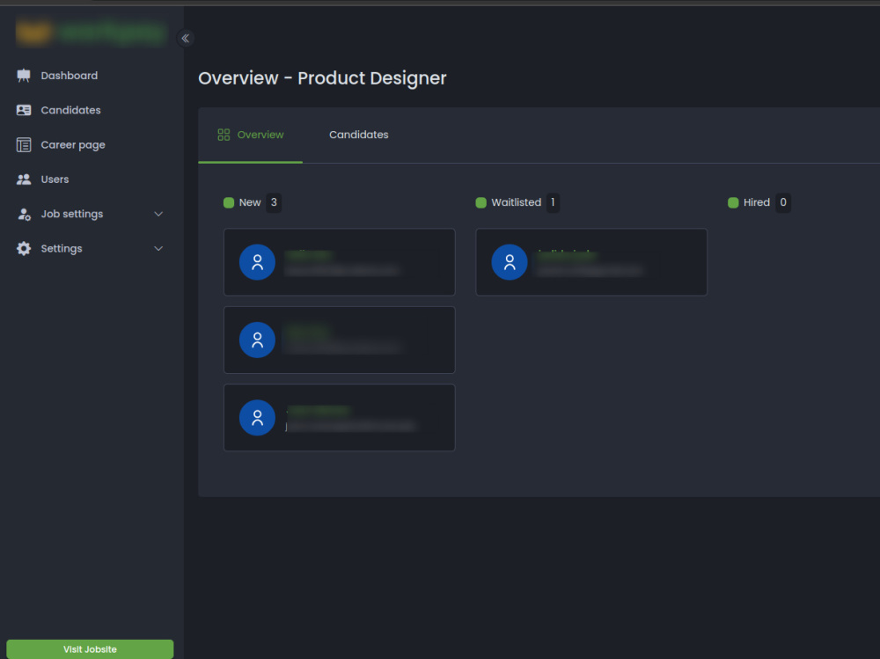Click the New column label
Screen dimensions: 880x659
click(250, 202)
